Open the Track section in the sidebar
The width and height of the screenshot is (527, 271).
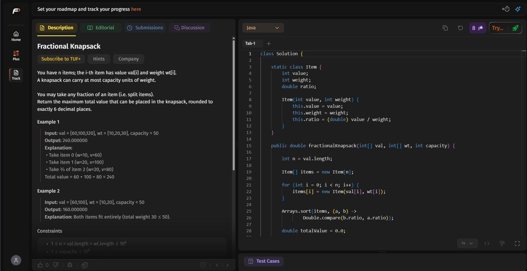16,75
